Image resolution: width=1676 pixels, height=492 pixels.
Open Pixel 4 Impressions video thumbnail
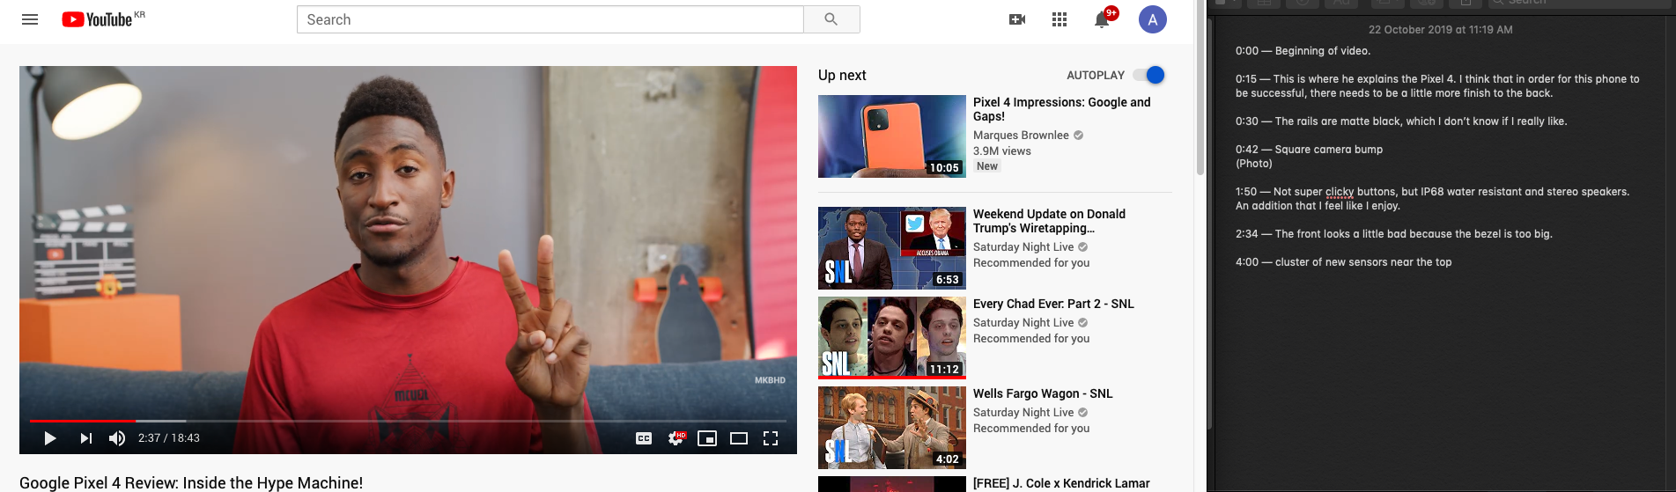(892, 136)
